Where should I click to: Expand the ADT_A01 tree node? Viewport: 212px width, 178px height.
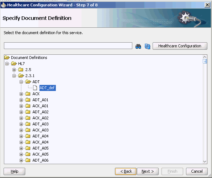[21, 100]
